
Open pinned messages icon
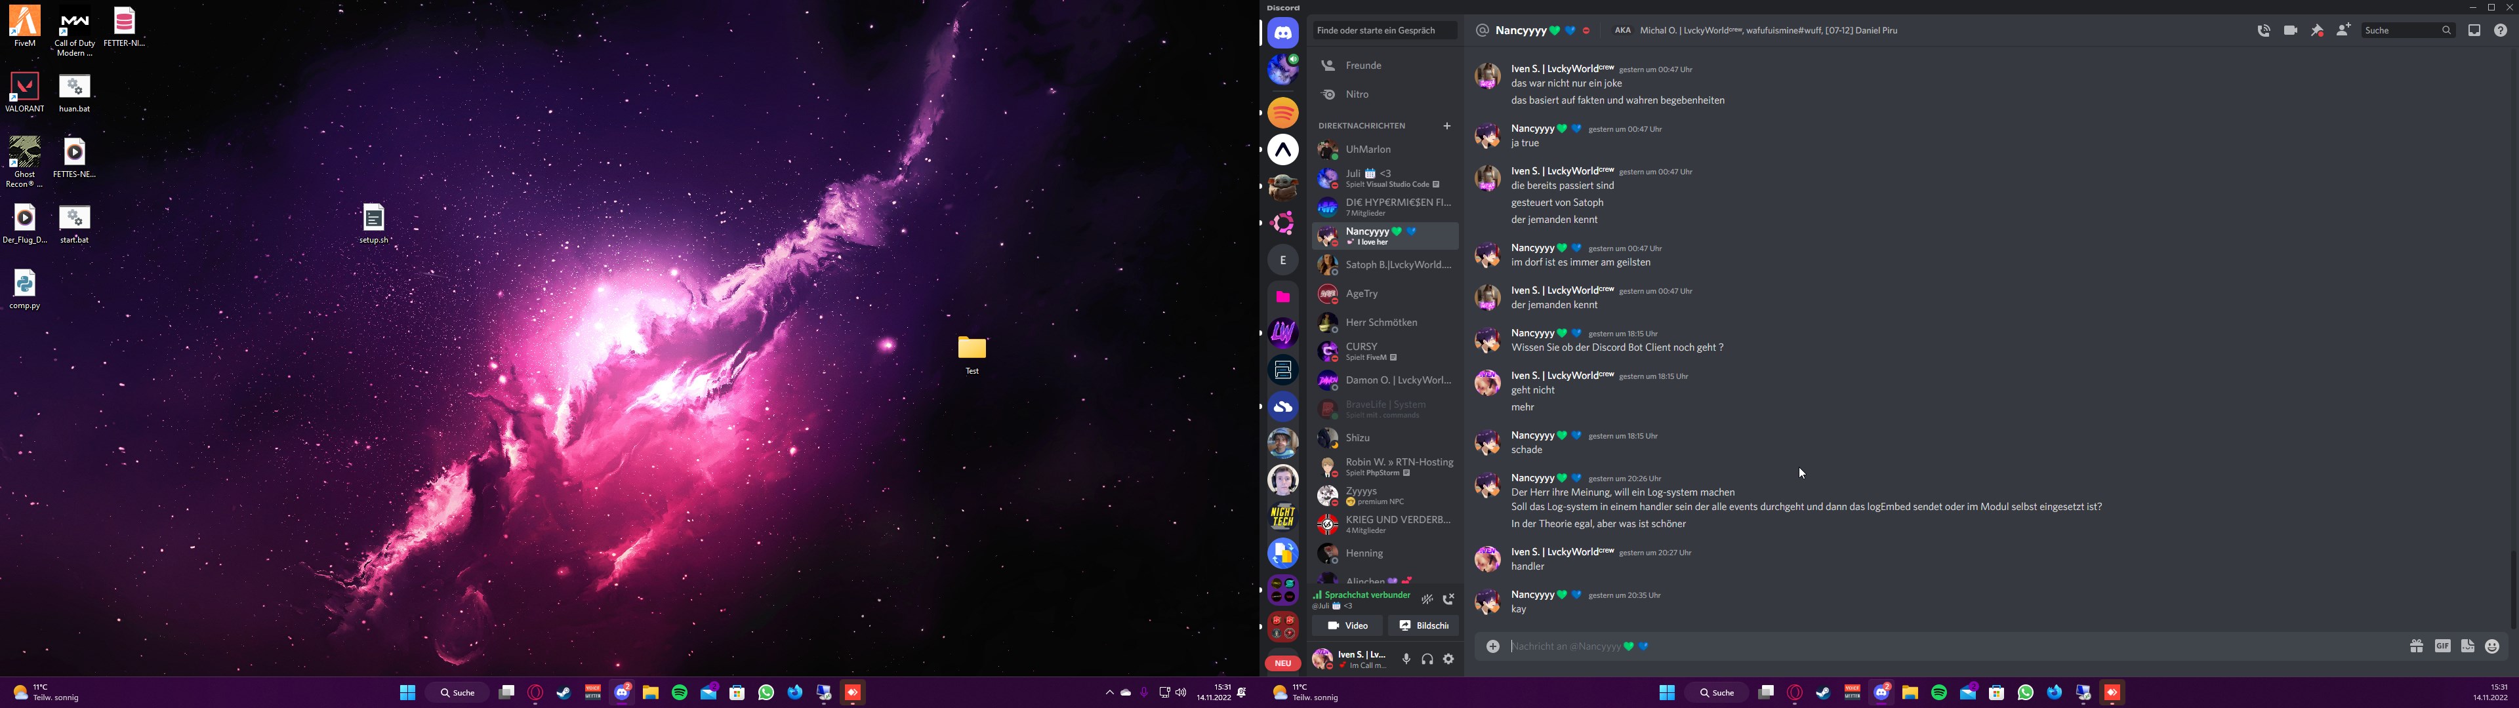pos(2318,31)
